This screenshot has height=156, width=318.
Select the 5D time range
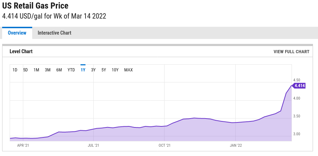25,70
